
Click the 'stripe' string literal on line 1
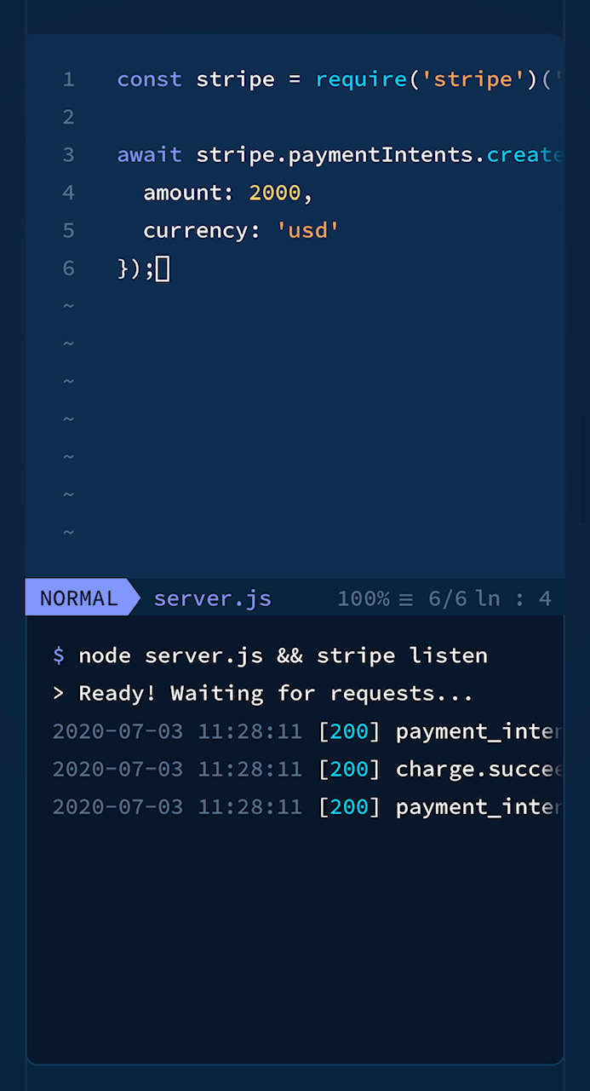pyautogui.click(x=473, y=79)
